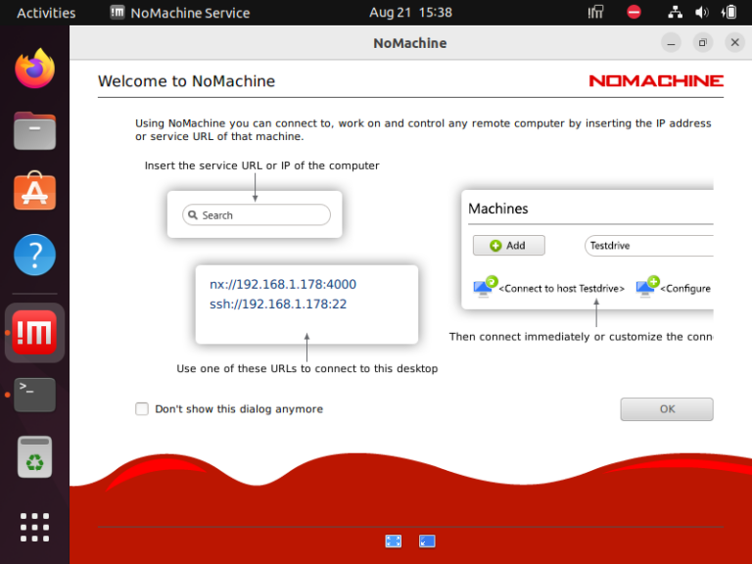Click NoMachine tray icon in top bar
This screenshot has height=564, width=752.
point(595,12)
